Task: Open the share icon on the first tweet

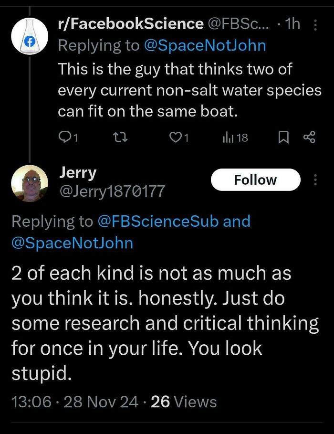Action: click(310, 138)
